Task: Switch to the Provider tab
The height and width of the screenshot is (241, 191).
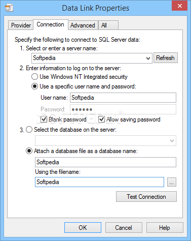Action: pos(21,25)
